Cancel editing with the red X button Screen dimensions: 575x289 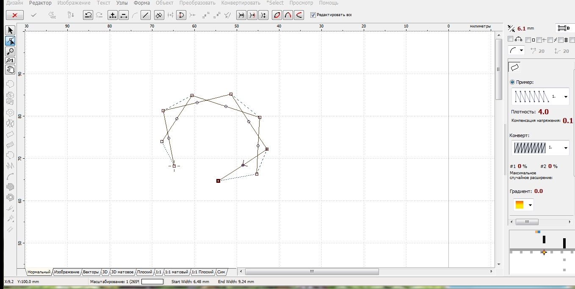pyautogui.click(x=14, y=15)
